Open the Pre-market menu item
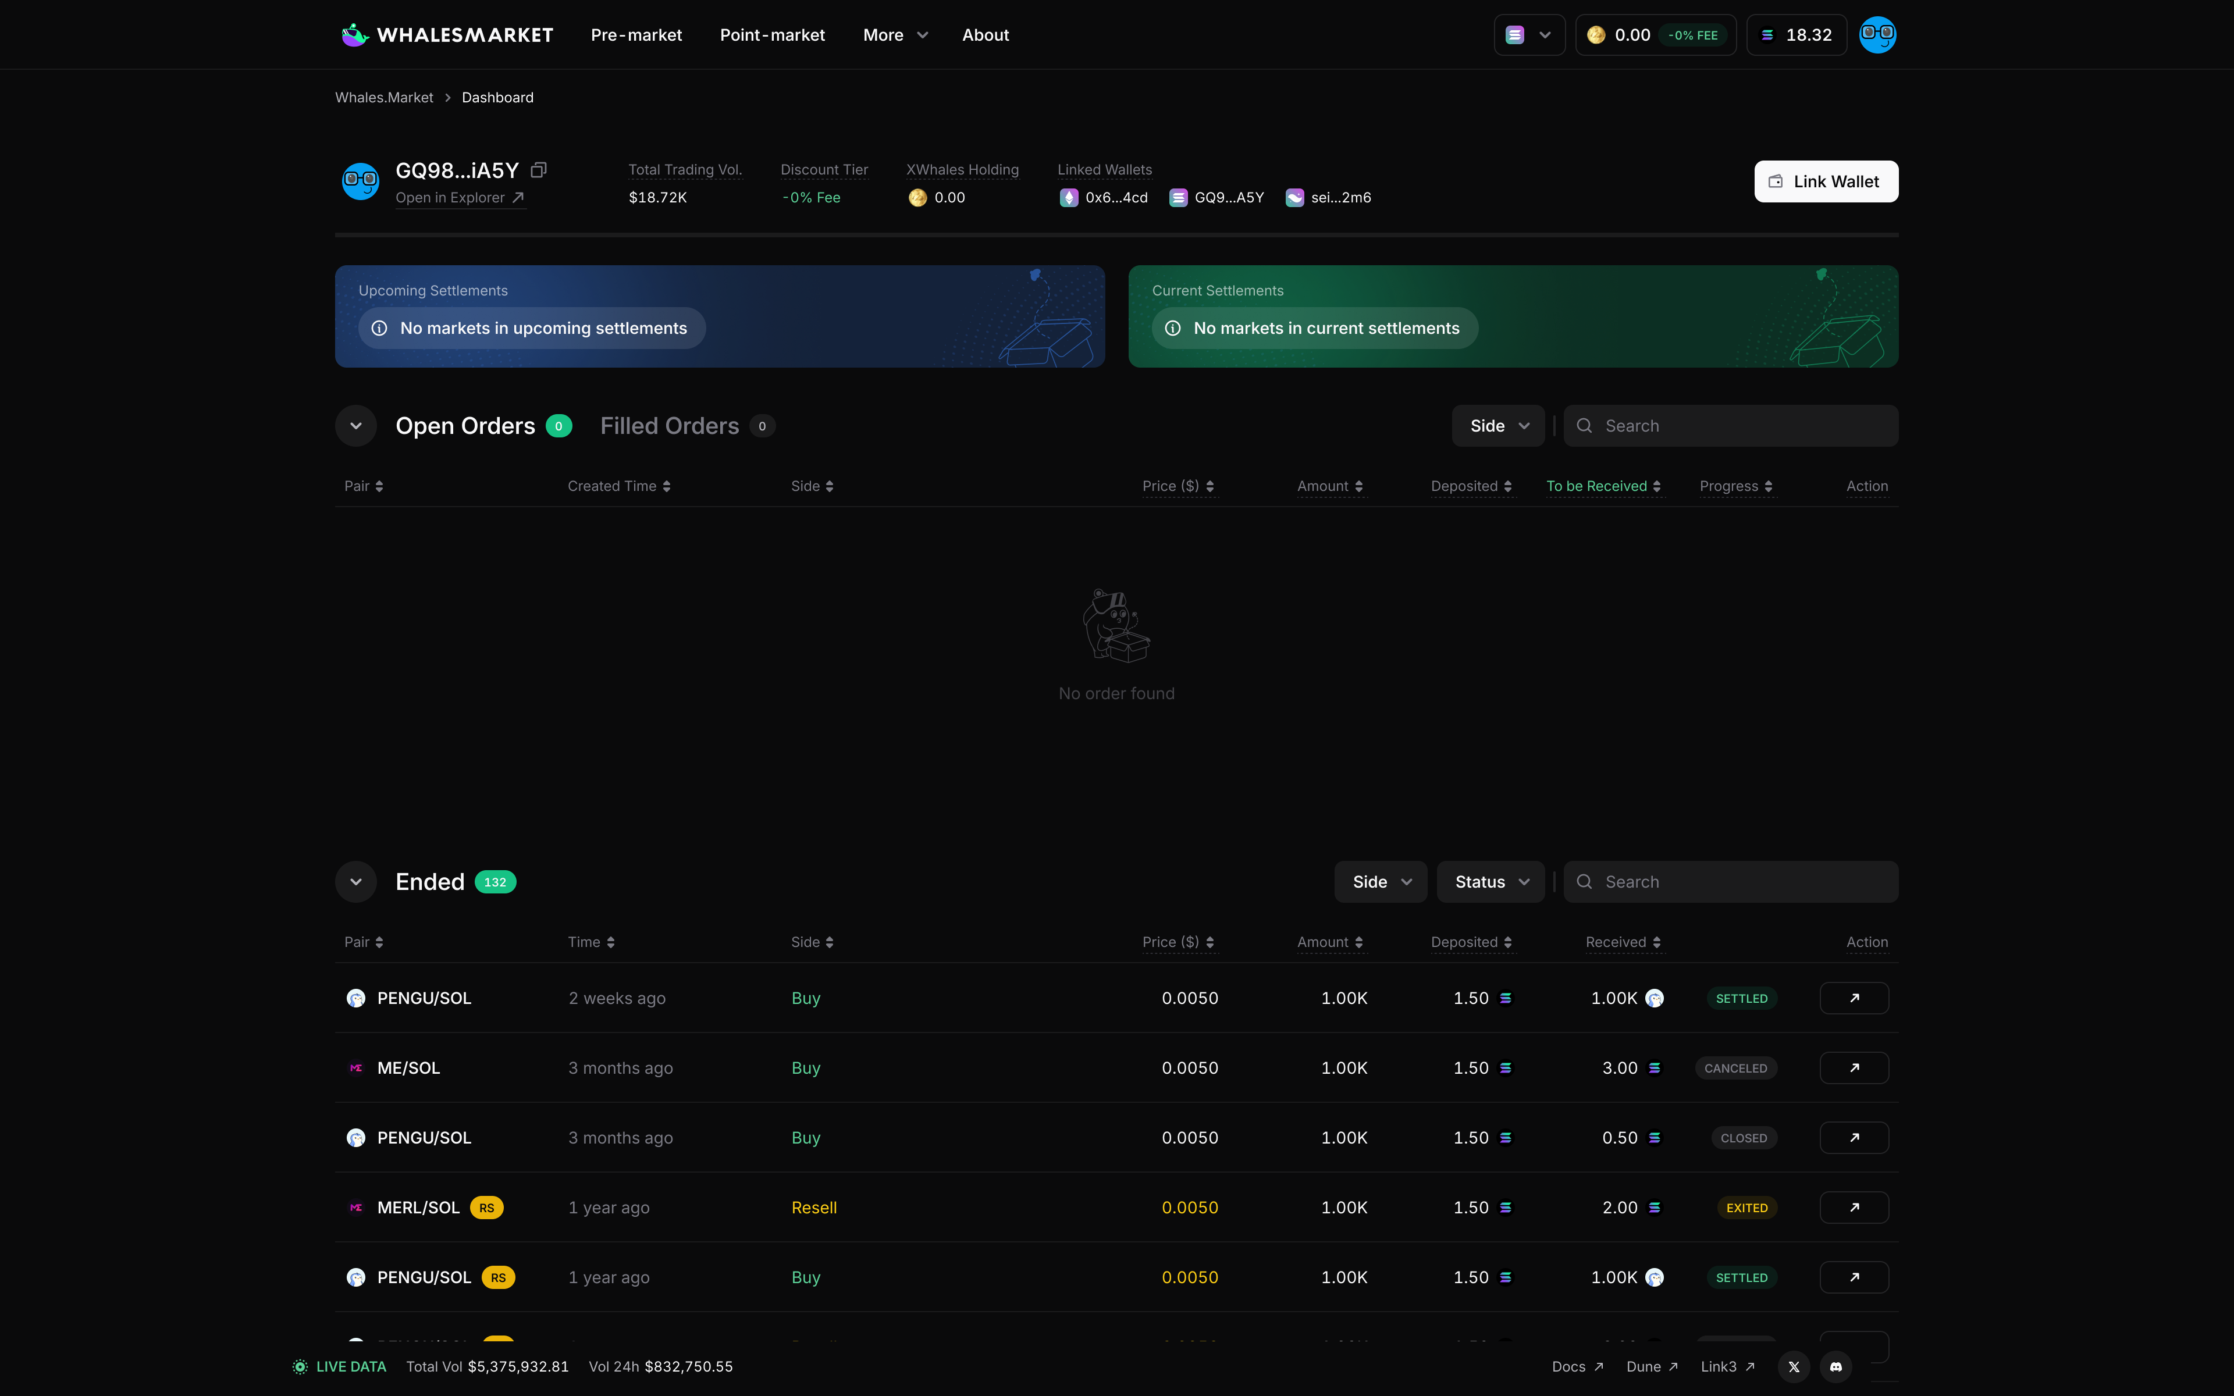 pos(636,35)
